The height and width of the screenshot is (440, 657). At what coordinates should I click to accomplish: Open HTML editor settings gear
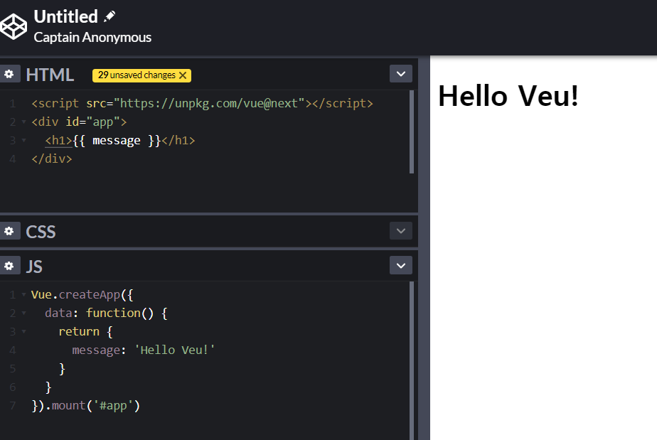click(9, 74)
